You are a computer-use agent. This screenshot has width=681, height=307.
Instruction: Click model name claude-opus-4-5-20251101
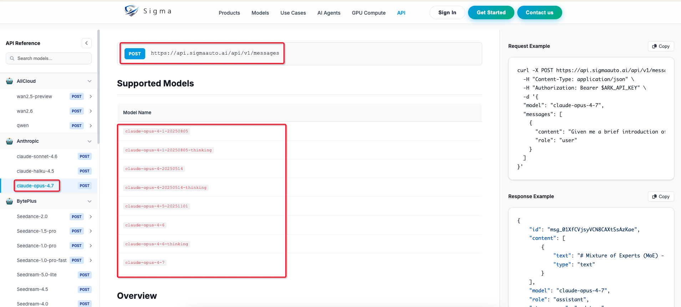[x=157, y=206]
